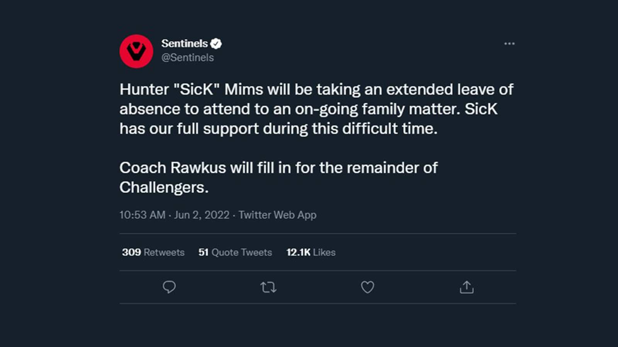View the 309 Retweets list
Image resolution: width=618 pixels, height=347 pixels.
(x=153, y=252)
